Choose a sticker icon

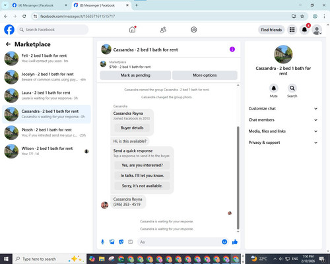tap(121, 242)
